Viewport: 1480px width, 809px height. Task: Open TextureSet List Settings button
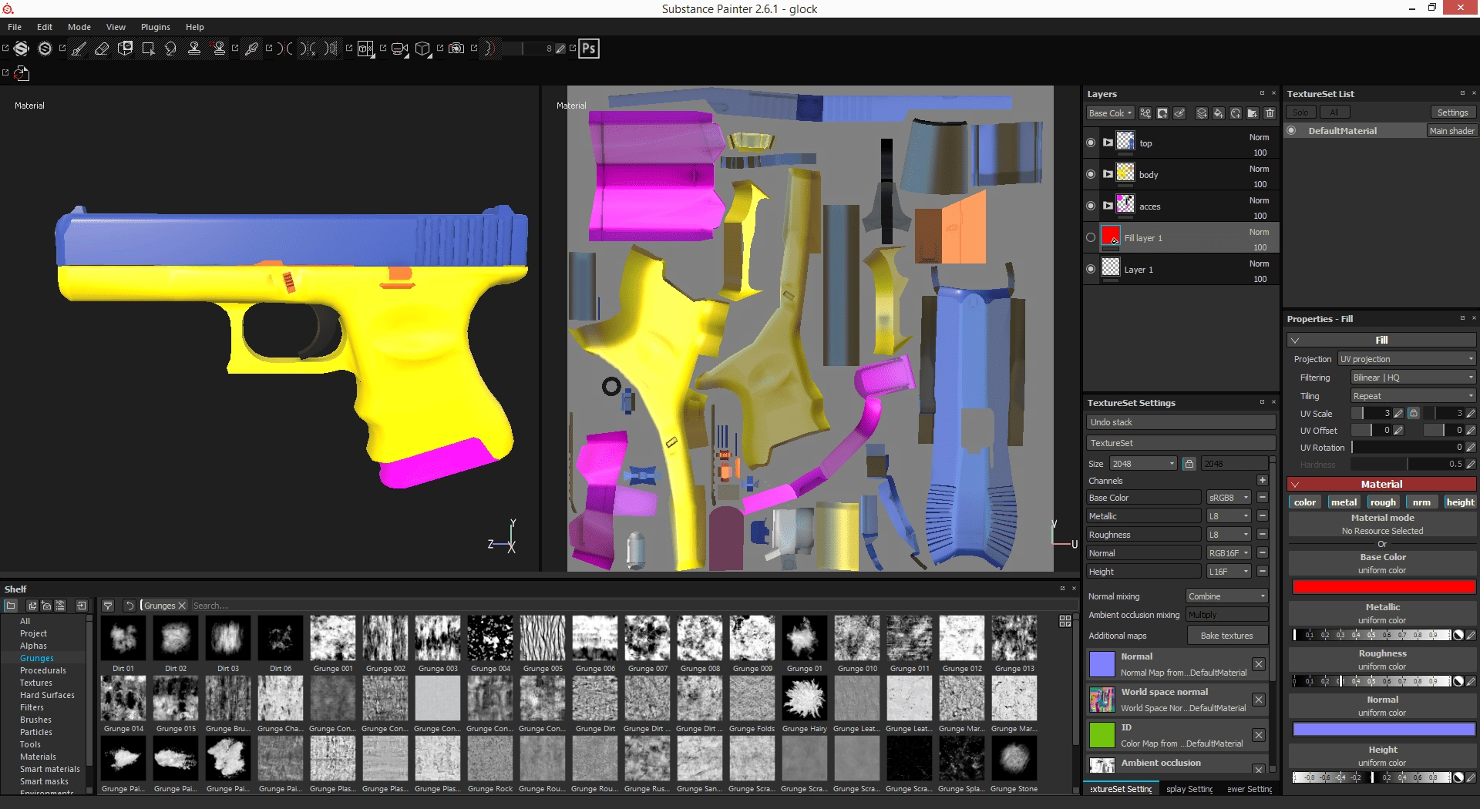click(x=1452, y=112)
